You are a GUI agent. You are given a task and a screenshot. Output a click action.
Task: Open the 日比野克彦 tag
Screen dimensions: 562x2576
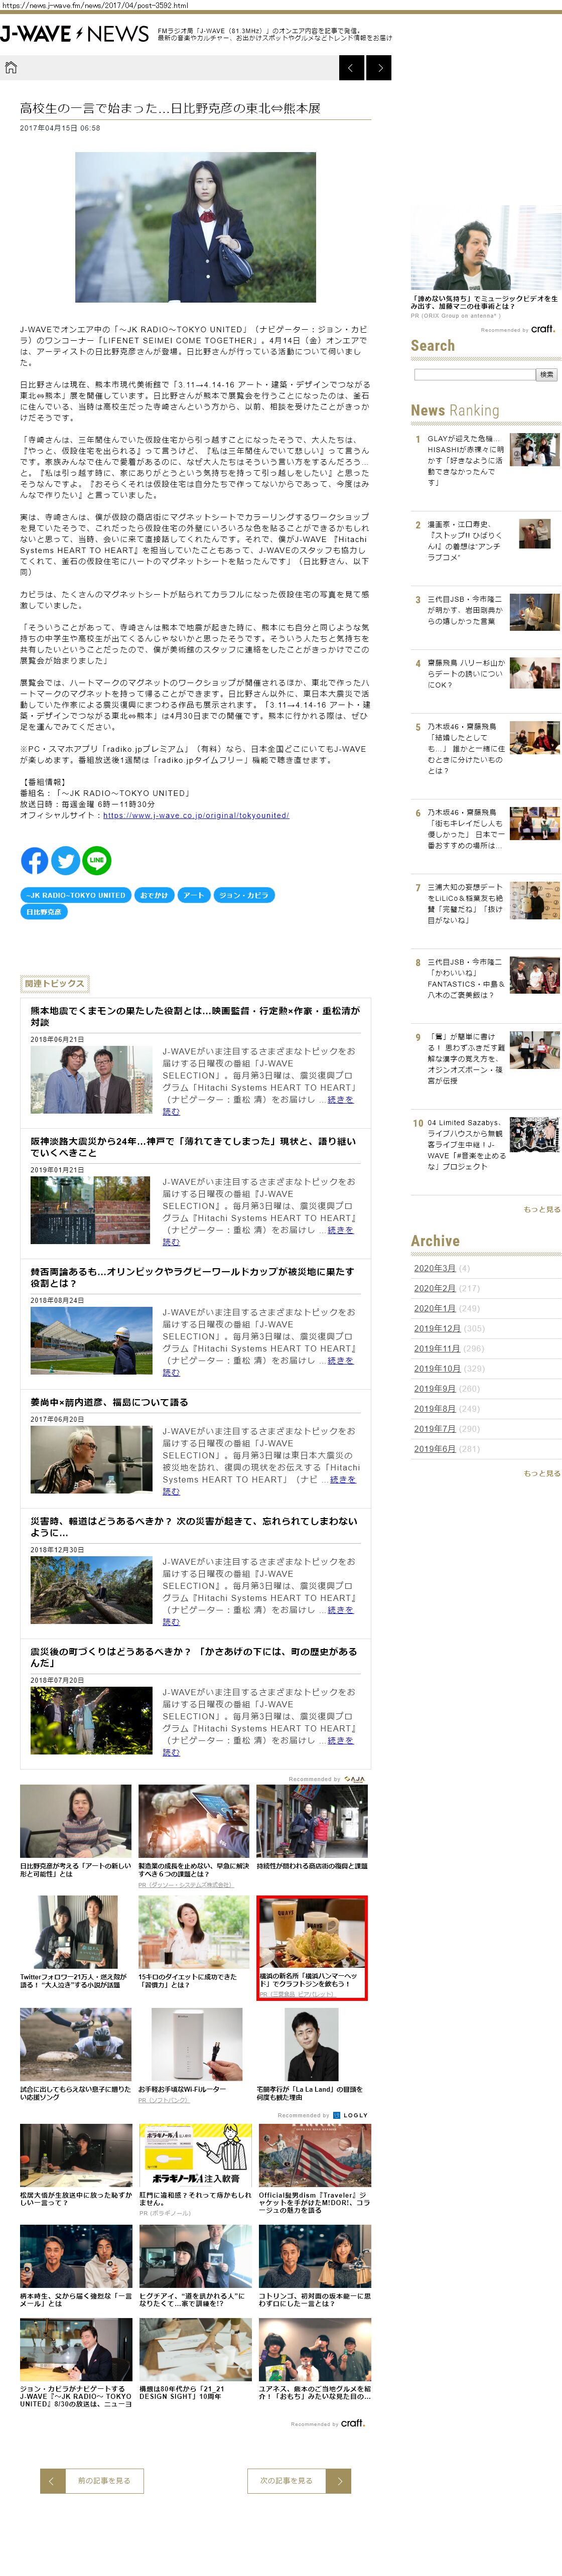coord(44,912)
